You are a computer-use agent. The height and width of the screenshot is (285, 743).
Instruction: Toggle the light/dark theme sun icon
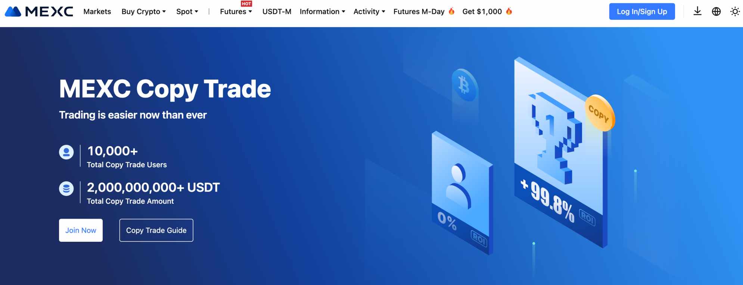[735, 12]
